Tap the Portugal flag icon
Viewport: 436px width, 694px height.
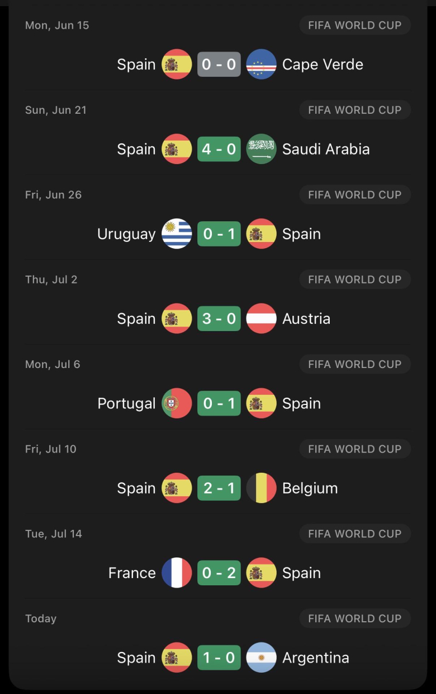177,403
